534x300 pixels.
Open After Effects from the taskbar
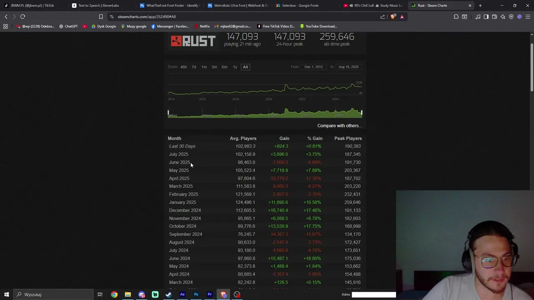[182, 295]
